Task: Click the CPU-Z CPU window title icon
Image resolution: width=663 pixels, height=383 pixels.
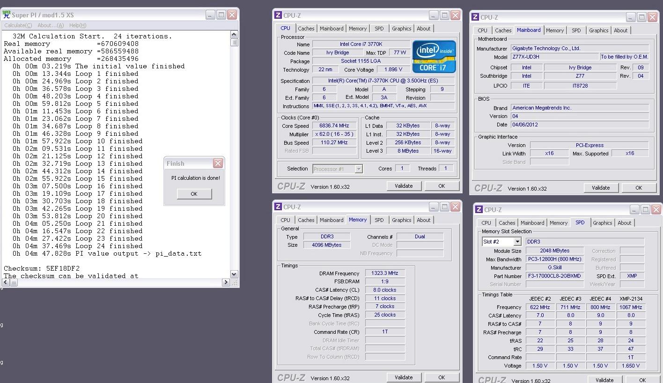Action: tap(278, 15)
